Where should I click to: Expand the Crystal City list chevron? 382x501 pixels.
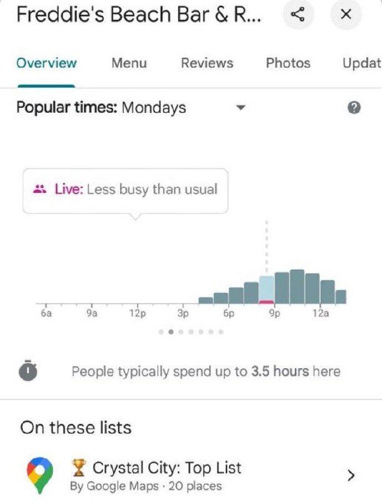(x=351, y=475)
